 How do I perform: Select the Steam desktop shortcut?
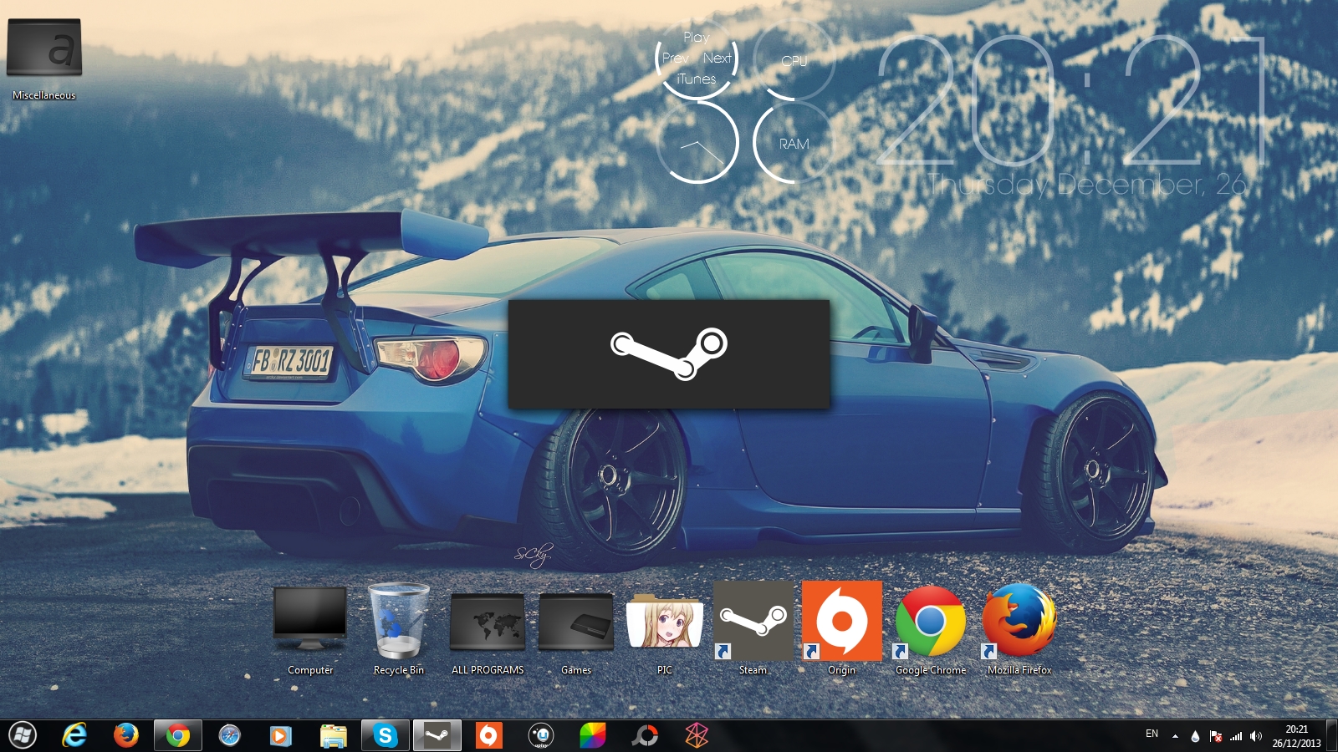tap(753, 628)
